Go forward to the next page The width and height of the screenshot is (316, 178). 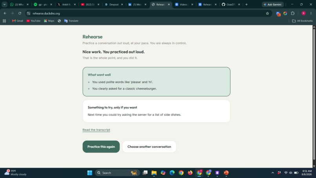pos(12,13)
